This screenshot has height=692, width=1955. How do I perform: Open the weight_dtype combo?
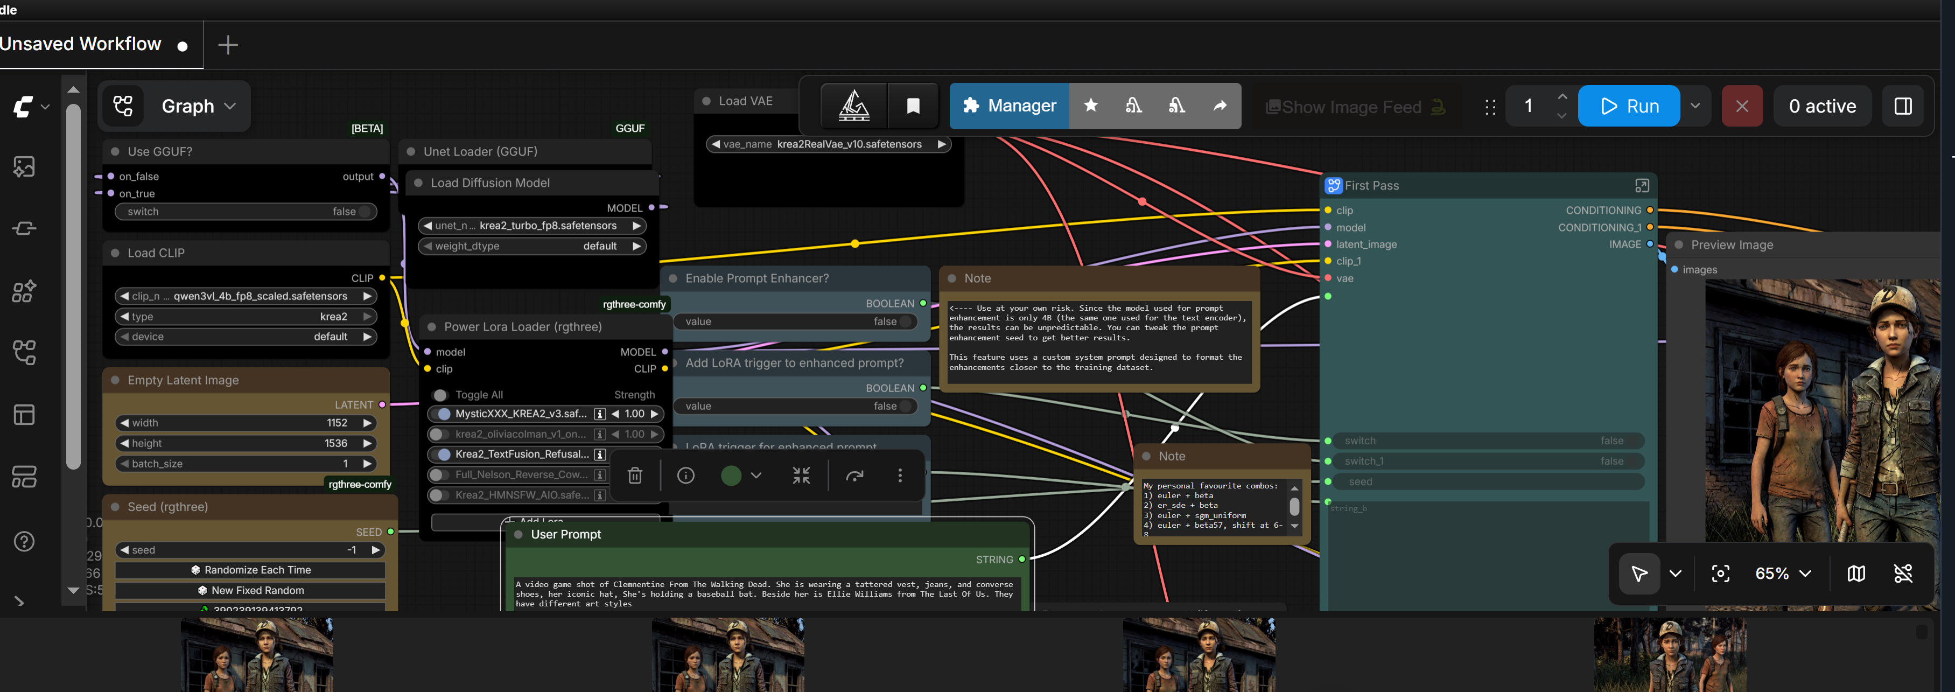[x=532, y=247]
